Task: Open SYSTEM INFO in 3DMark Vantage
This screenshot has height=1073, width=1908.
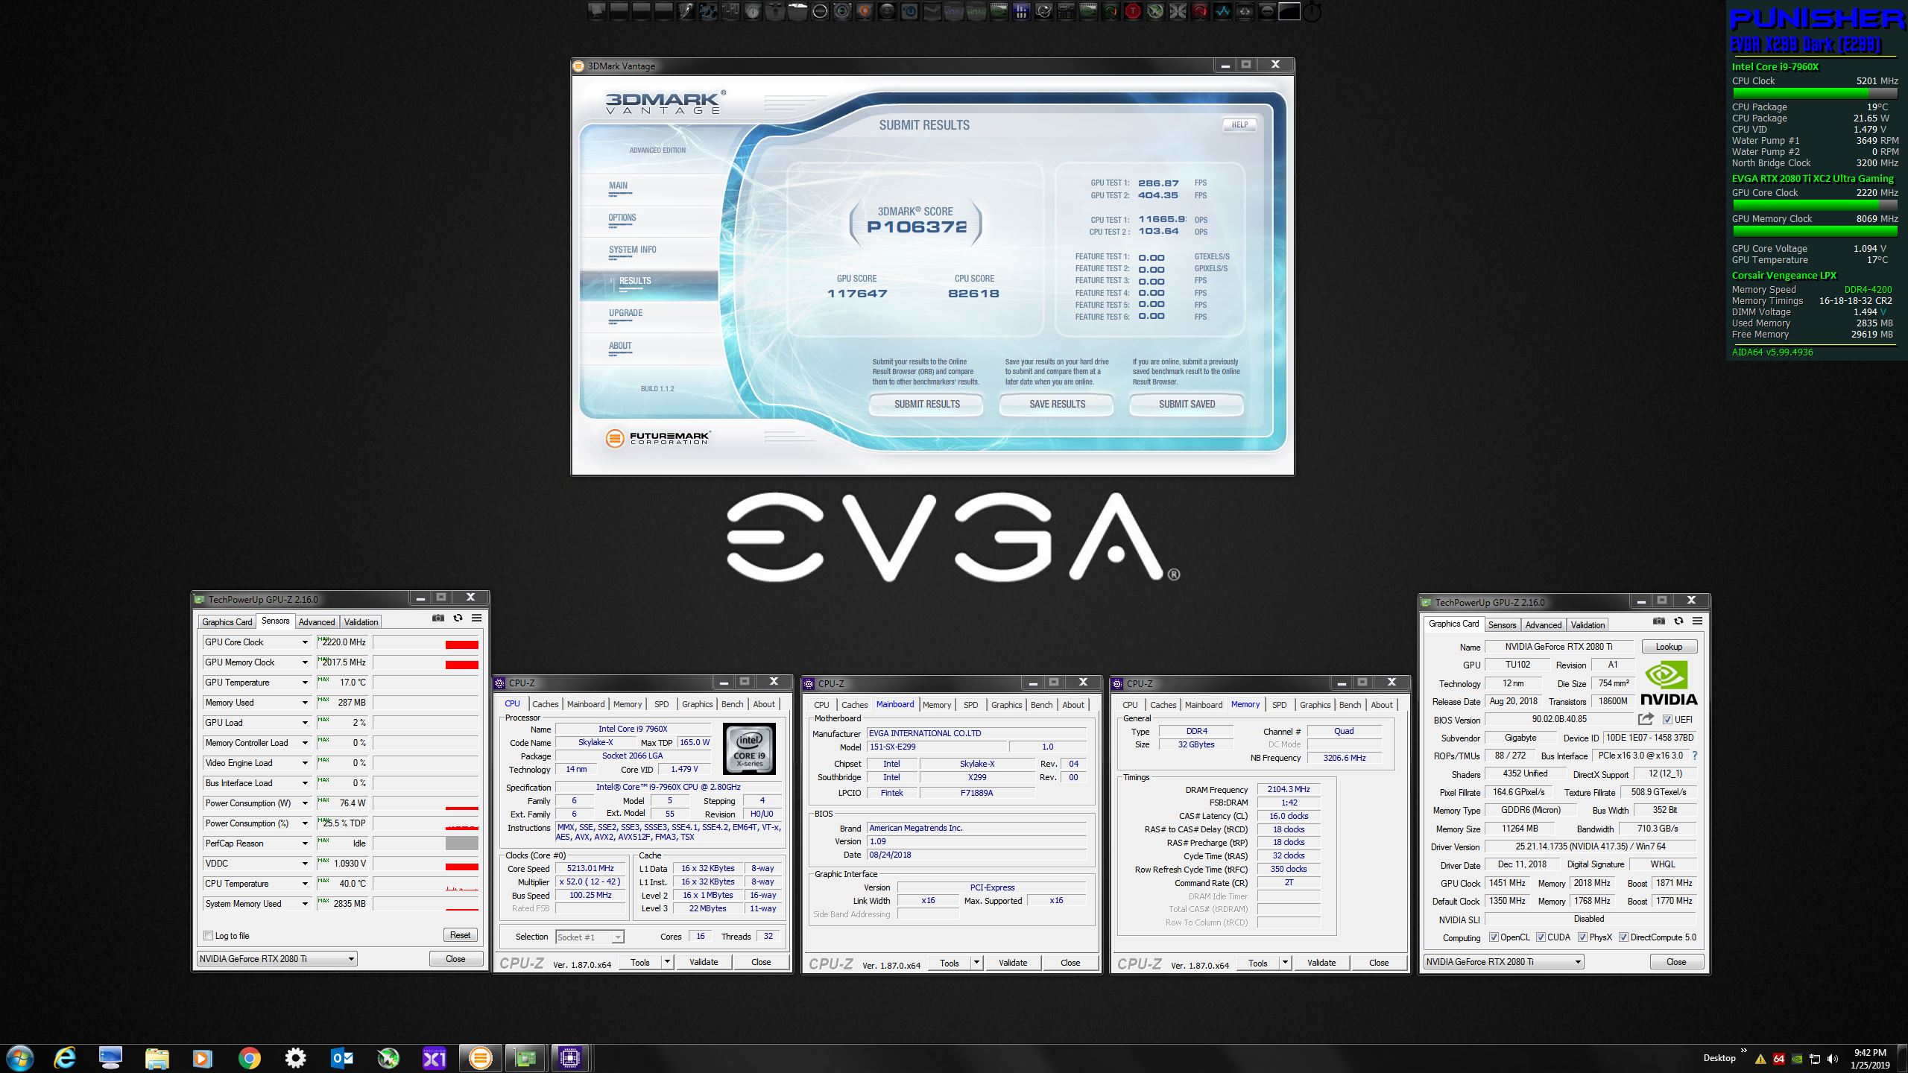Action: click(632, 250)
